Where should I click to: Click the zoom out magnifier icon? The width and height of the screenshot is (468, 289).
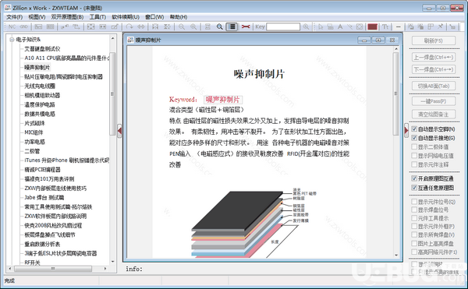[x=182, y=26]
